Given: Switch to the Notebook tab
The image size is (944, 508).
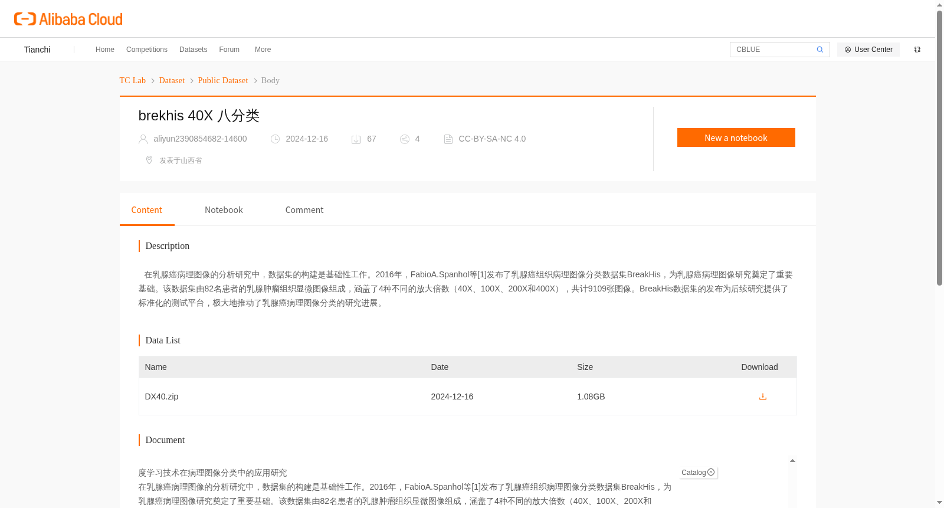Looking at the screenshot, I should [224, 210].
